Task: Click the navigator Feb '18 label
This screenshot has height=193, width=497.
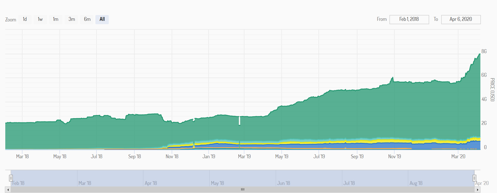Action: 18,183
